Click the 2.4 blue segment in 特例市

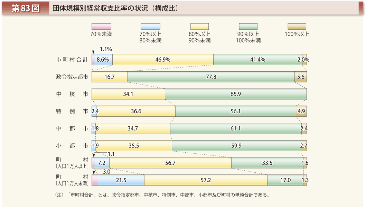pos(94,111)
